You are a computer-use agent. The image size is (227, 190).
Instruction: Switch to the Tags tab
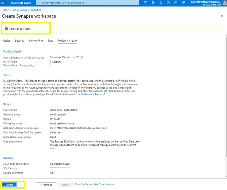[x=50, y=41]
